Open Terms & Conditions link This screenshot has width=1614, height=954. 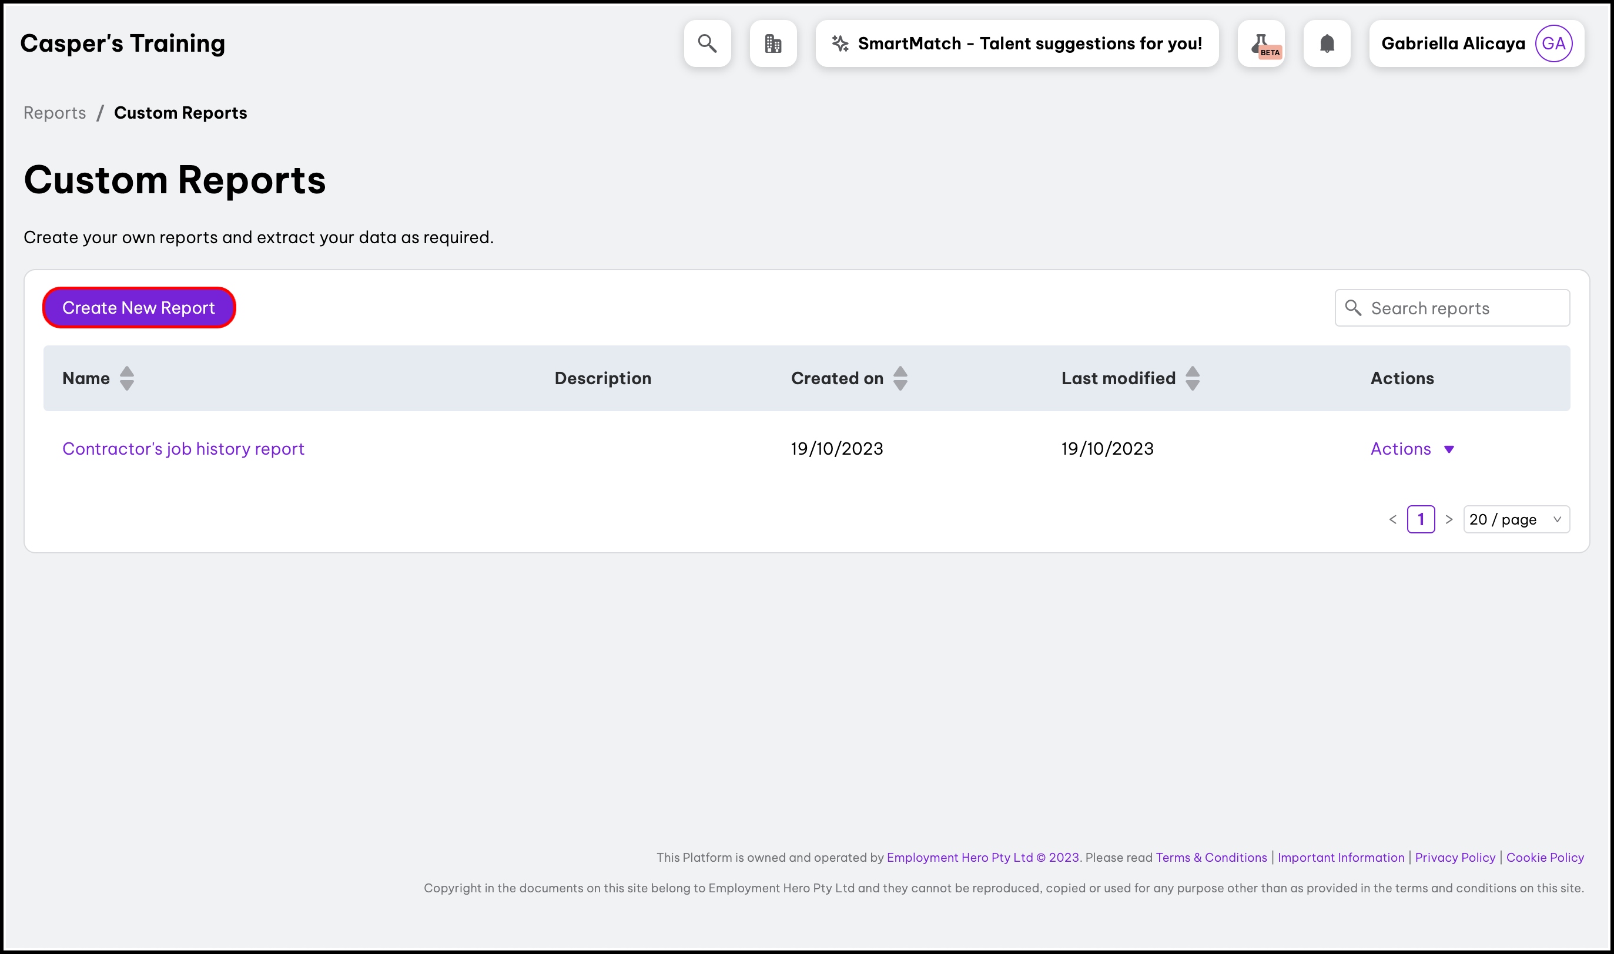click(x=1211, y=858)
